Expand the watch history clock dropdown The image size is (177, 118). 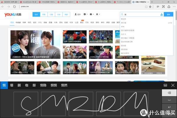pos(86,14)
